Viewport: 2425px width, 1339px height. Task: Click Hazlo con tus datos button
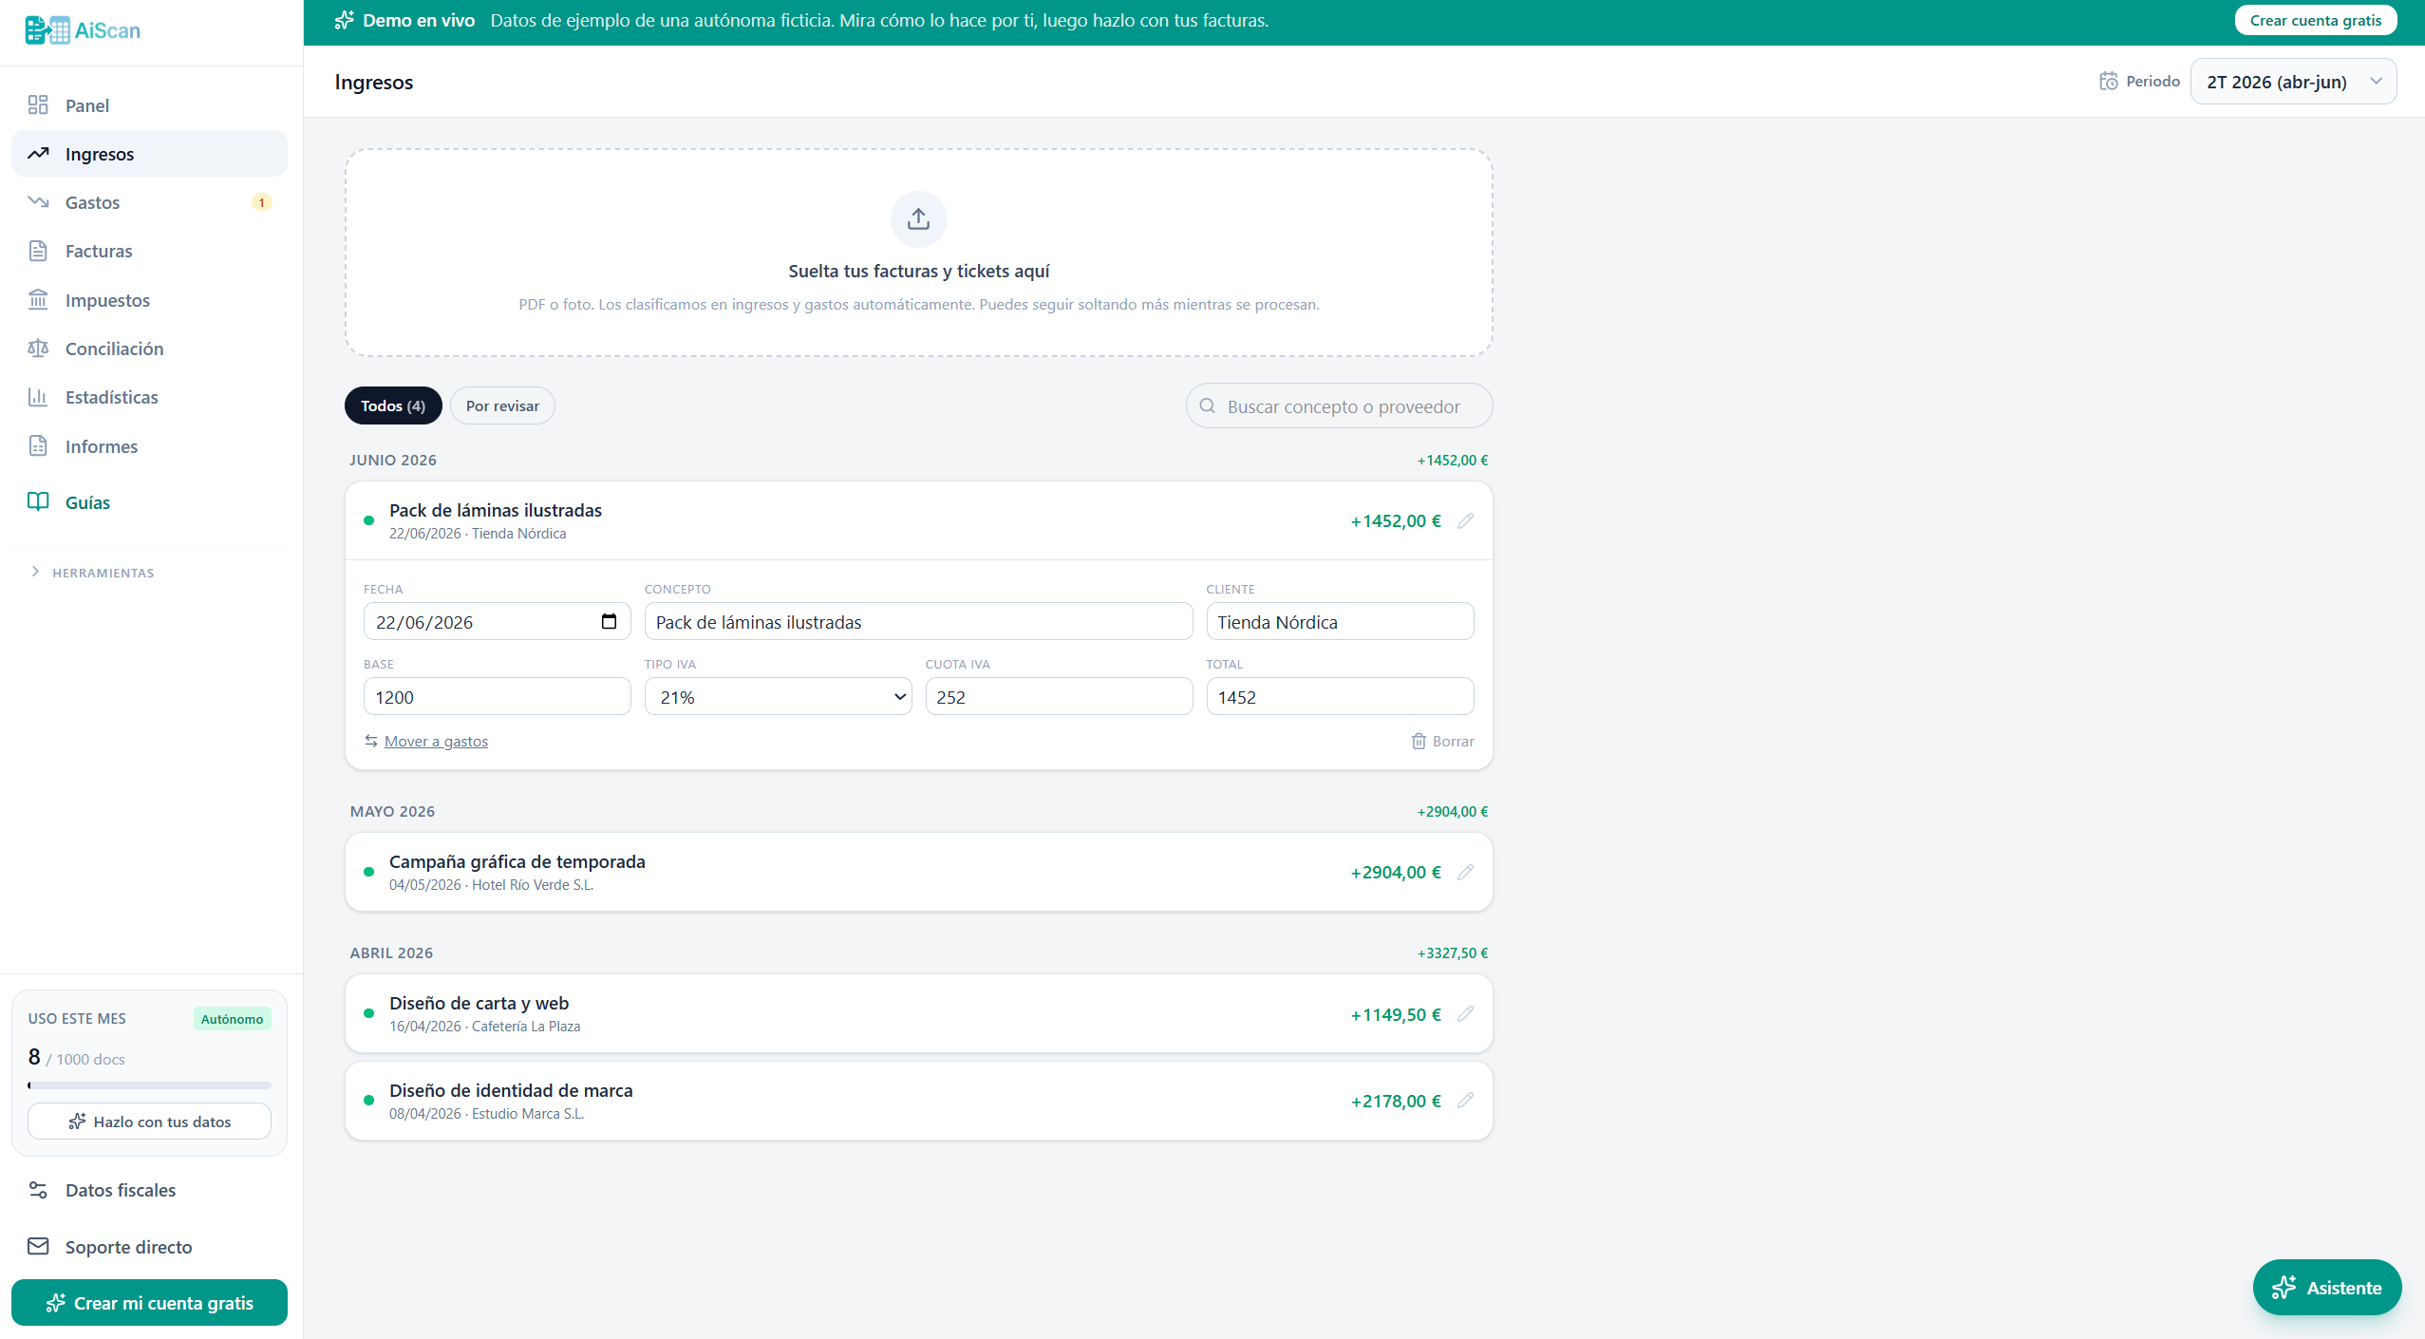149,1121
